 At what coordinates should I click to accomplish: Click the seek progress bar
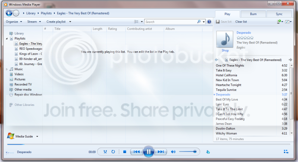point(149,145)
